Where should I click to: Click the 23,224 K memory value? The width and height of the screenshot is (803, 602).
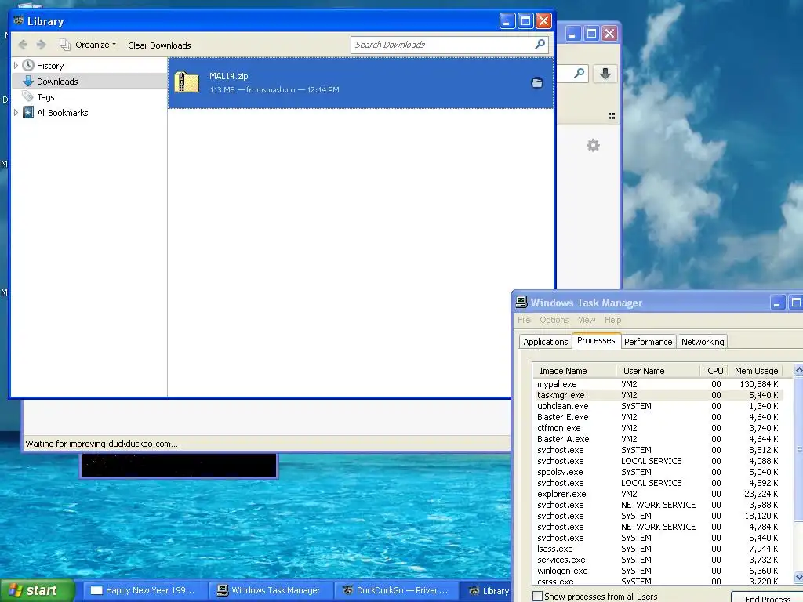pos(761,494)
